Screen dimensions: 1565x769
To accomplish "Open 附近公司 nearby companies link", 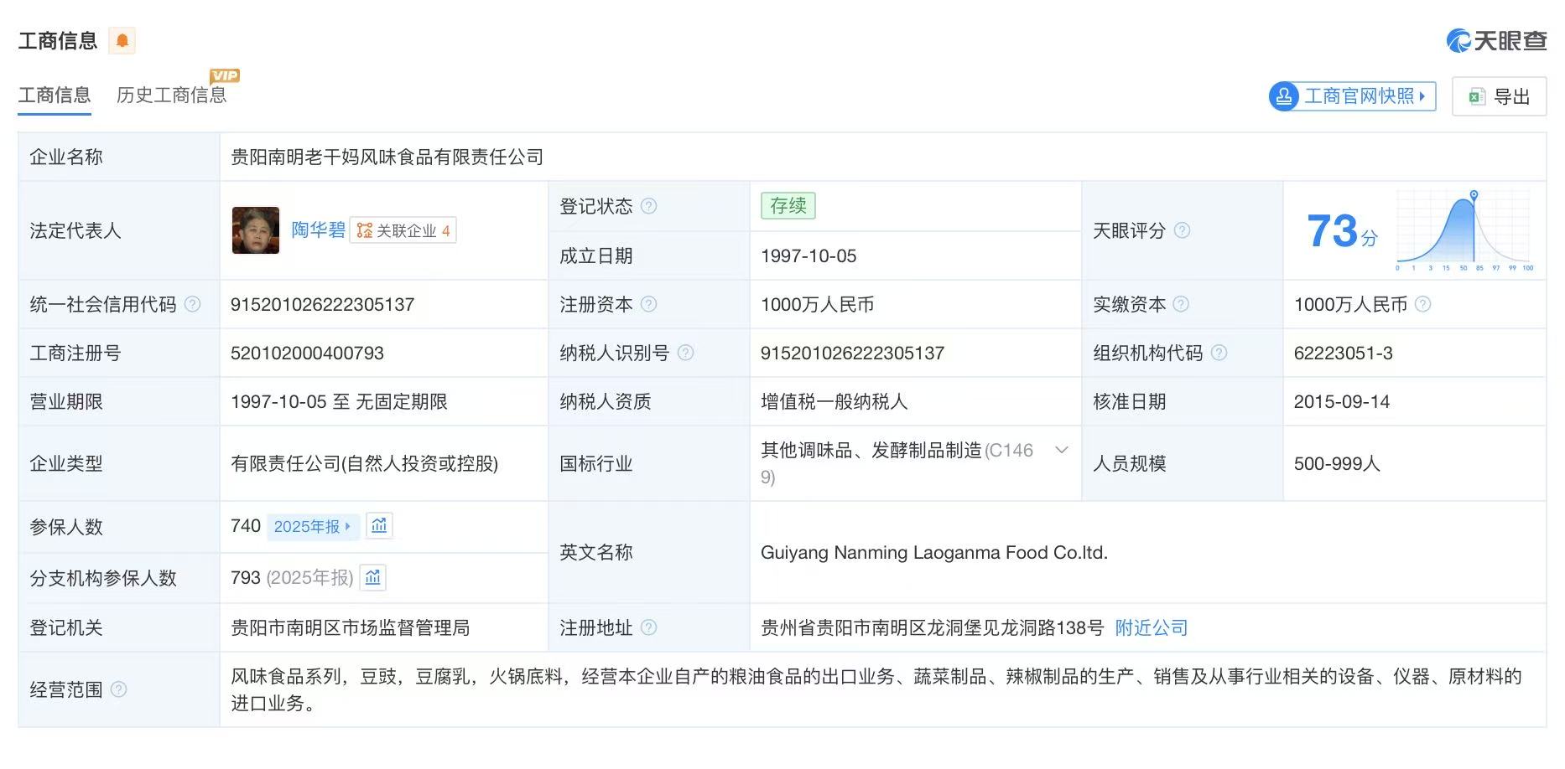I will [x=1152, y=627].
